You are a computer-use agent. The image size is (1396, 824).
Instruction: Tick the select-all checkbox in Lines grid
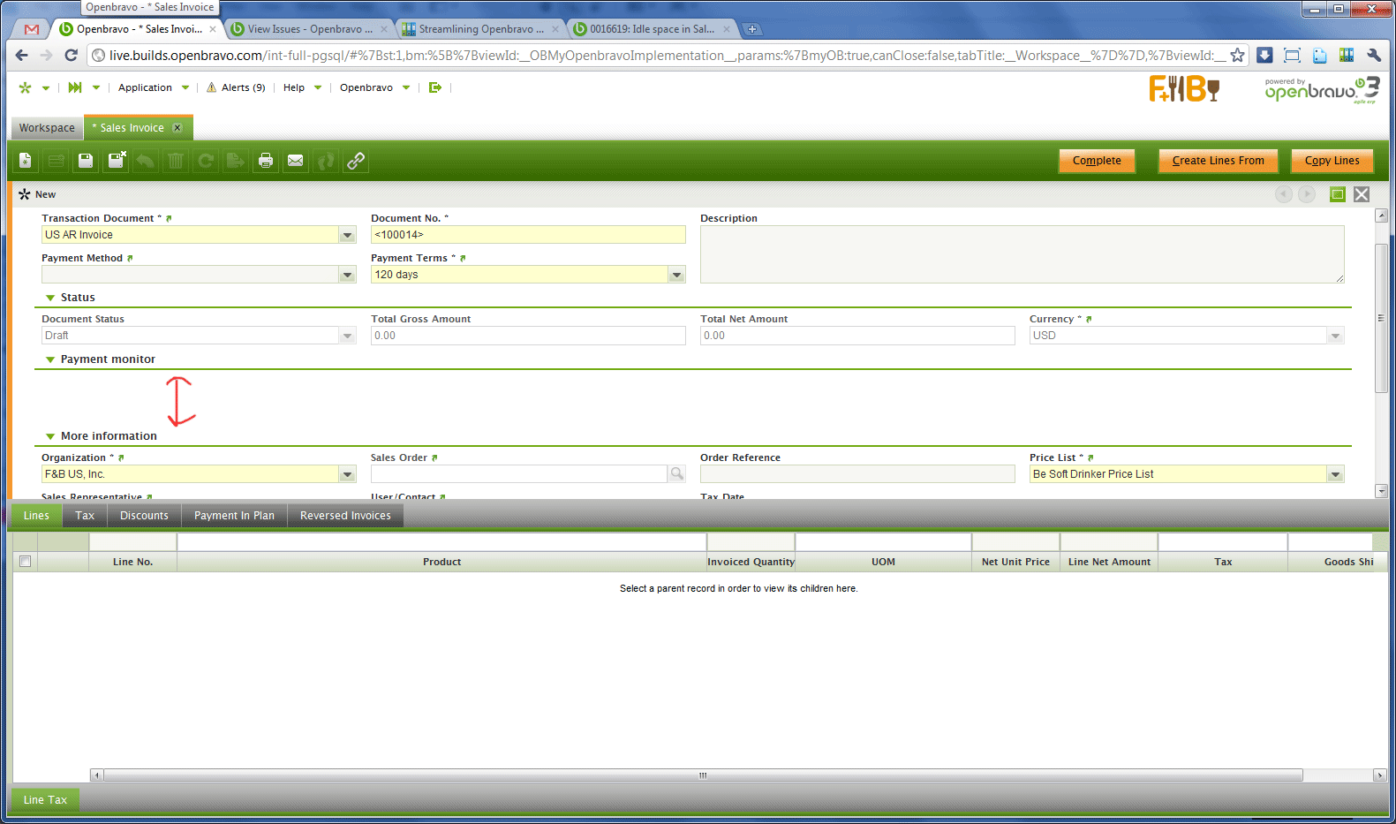[x=25, y=562]
